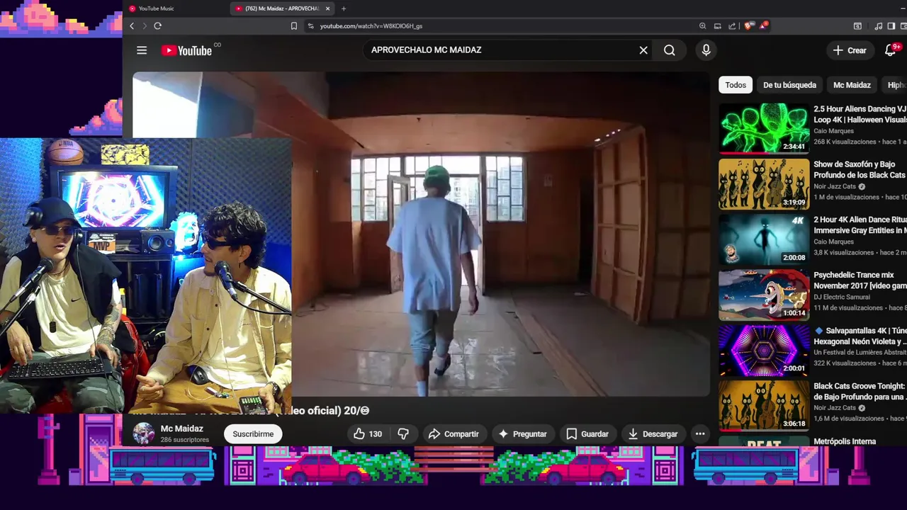Select the Todos filter chip
The image size is (907, 510).
(x=736, y=85)
